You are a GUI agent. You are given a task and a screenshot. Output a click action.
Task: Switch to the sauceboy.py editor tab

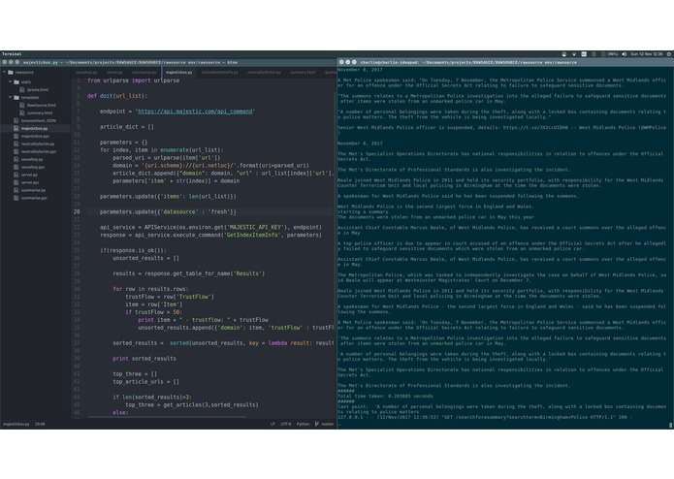click(x=86, y=72)
